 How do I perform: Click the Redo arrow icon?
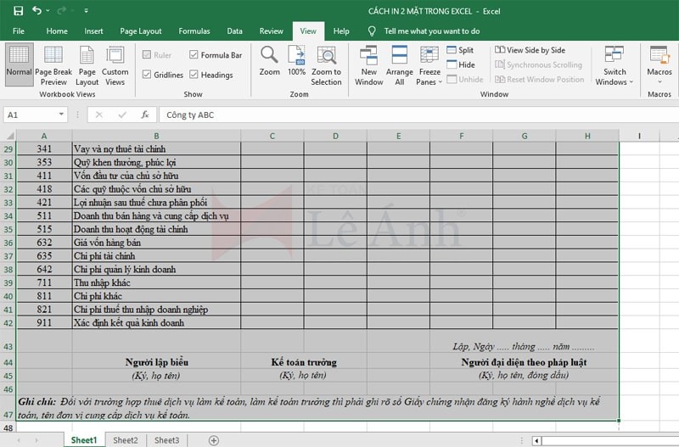click(62, 10)
